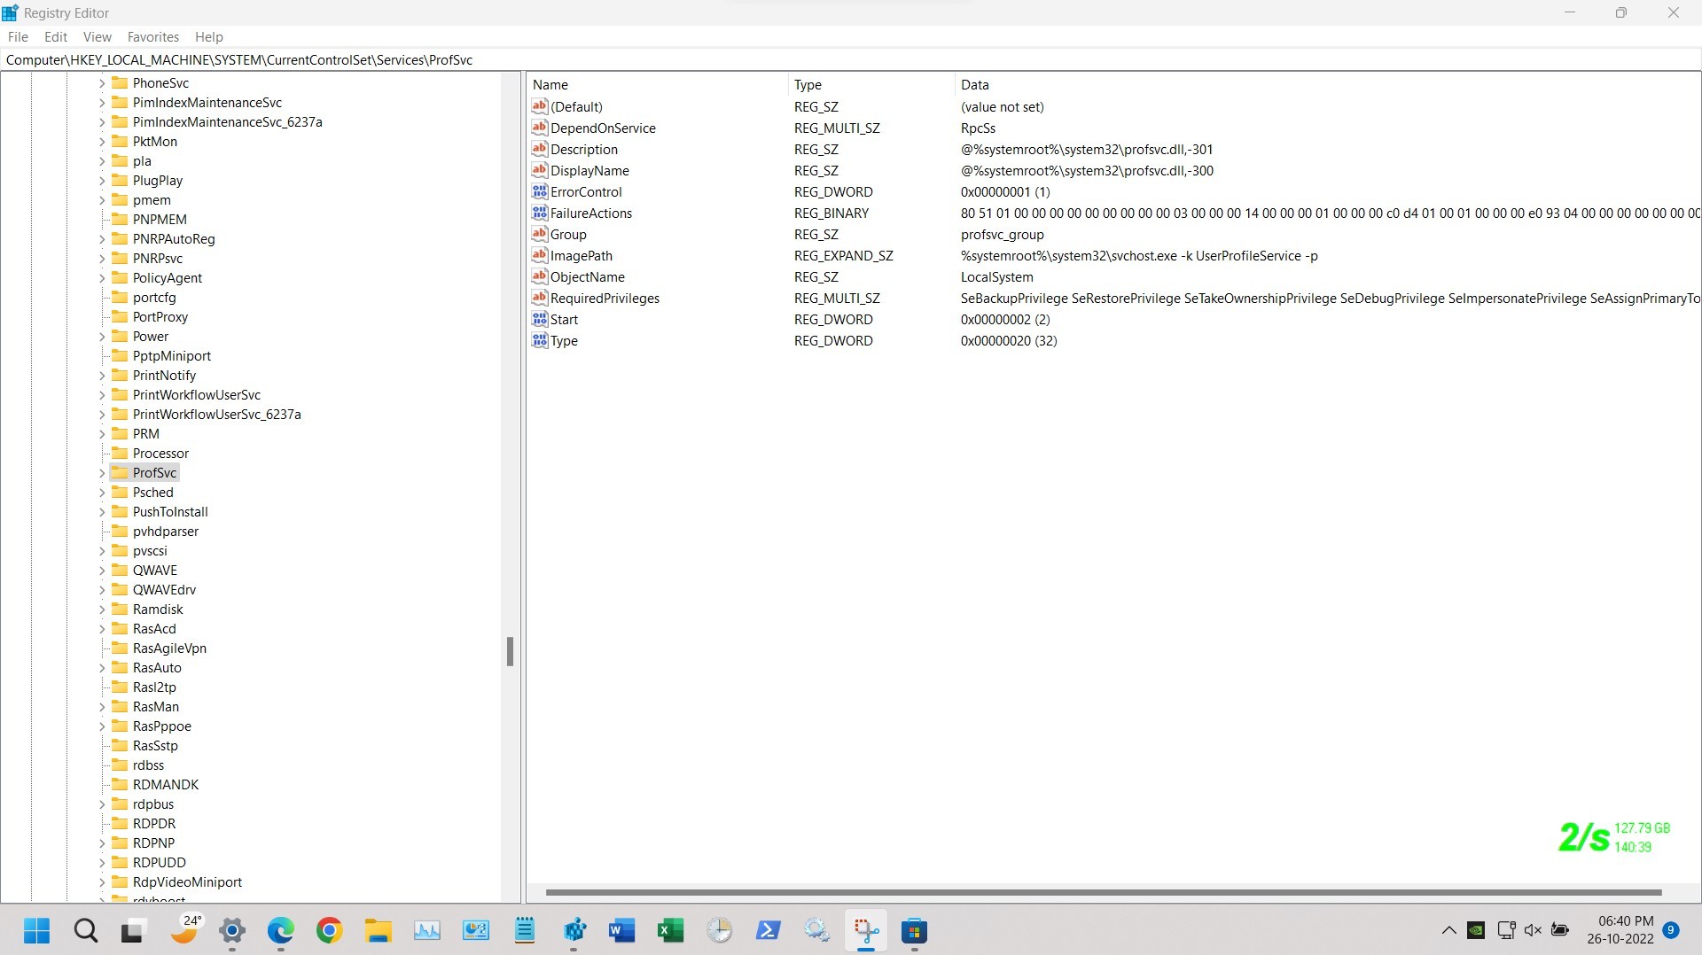Screen dimensions: 1702x955
Task: Open Snipping Tool from the taskbar
Action: pos(866,930)
